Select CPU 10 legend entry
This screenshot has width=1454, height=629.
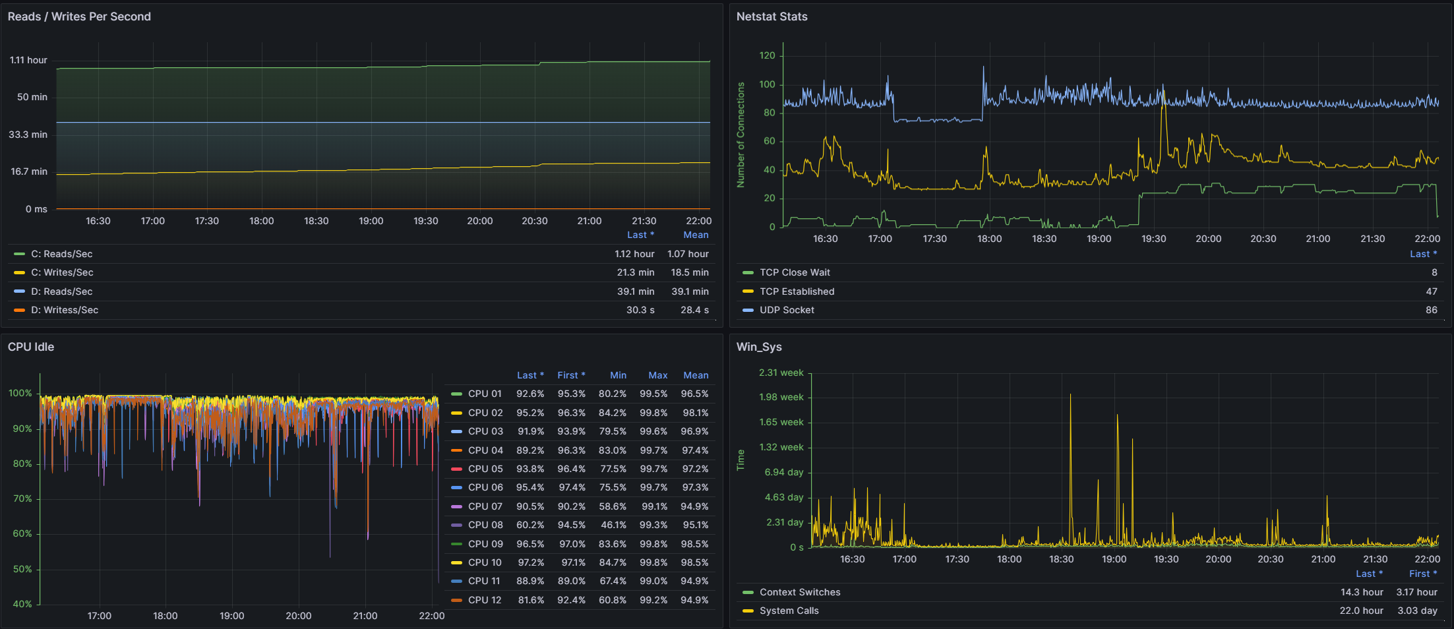(485, 562)
